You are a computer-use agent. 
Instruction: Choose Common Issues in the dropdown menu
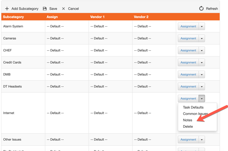pyautogui.click(x=195, y=114)
